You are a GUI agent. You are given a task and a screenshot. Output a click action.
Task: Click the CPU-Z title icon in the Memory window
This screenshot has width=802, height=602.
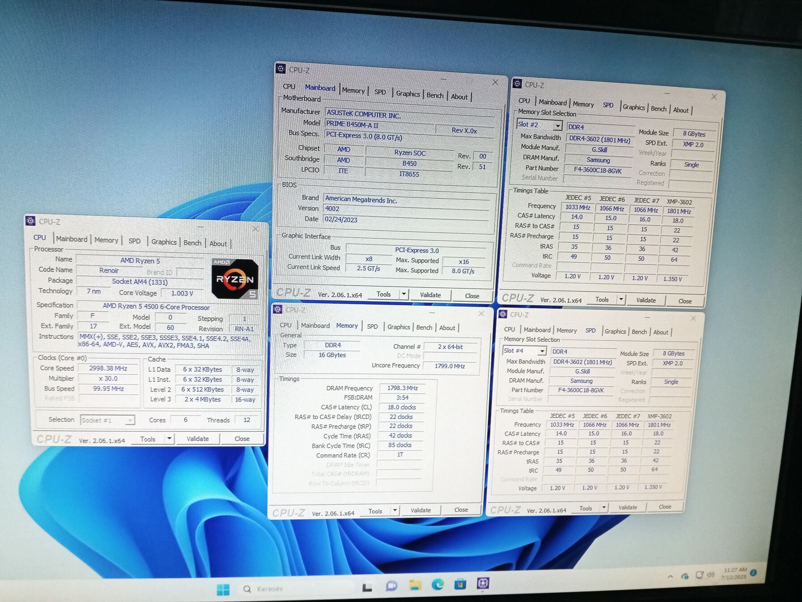click(278, 309)
